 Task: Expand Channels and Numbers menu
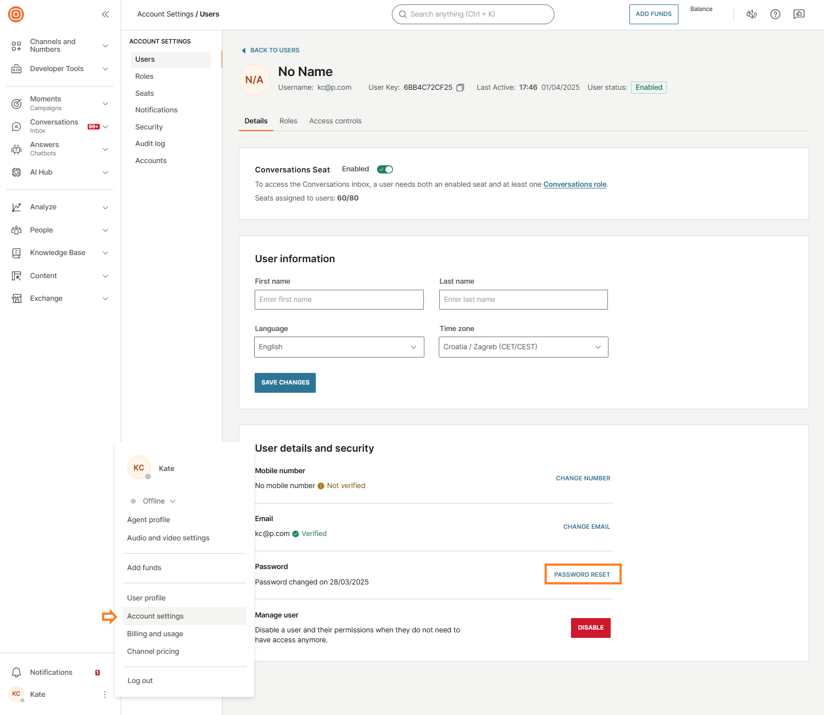pos(105,46)
